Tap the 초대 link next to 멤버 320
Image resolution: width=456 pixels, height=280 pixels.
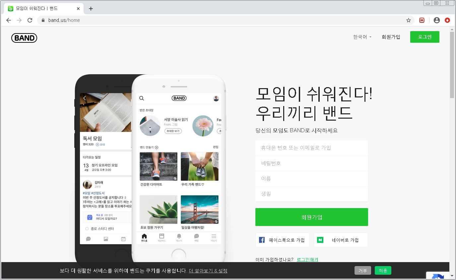coord(100,144)
